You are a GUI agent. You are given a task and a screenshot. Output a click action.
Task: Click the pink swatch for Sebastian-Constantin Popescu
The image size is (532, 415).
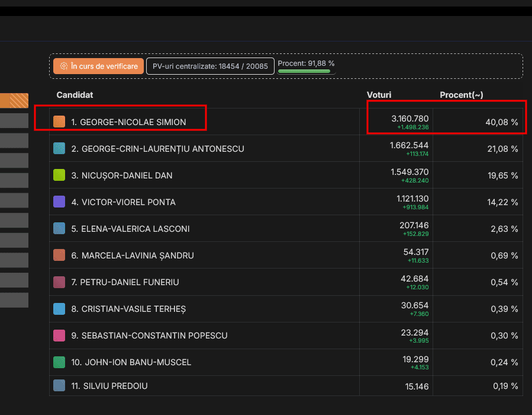tap(59, 336)
